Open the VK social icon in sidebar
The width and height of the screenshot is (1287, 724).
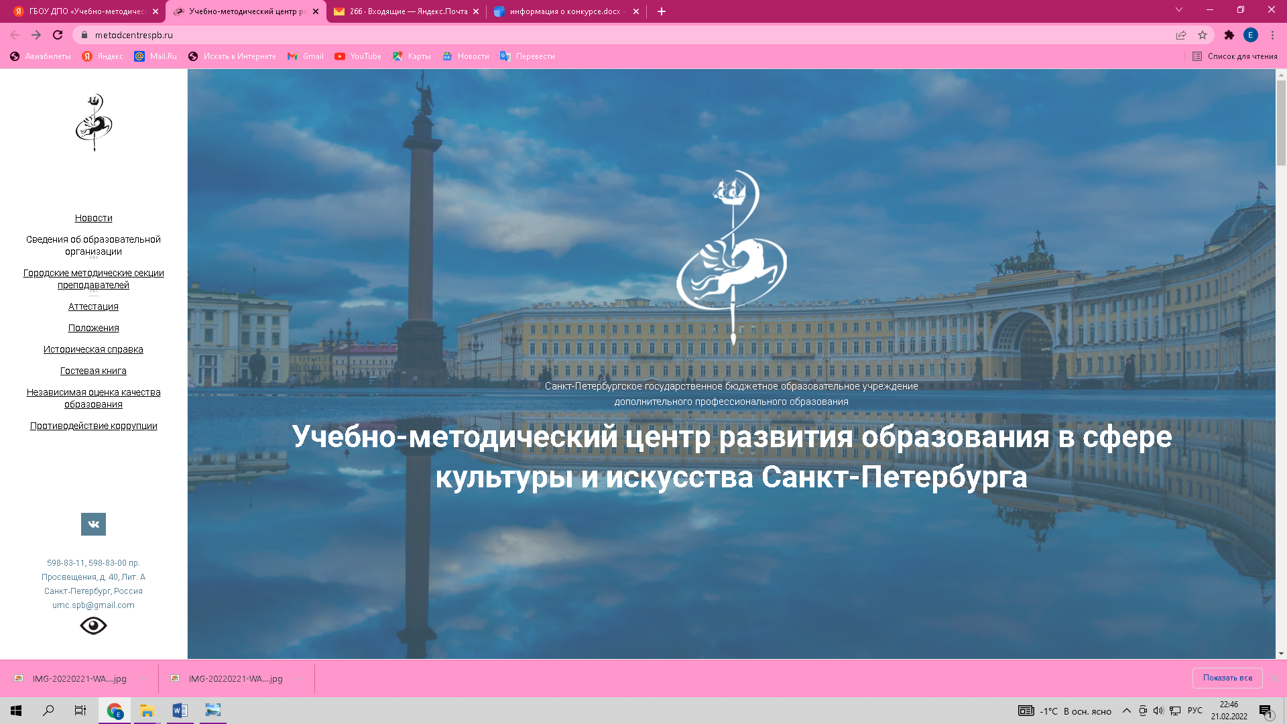pos(93,524)
